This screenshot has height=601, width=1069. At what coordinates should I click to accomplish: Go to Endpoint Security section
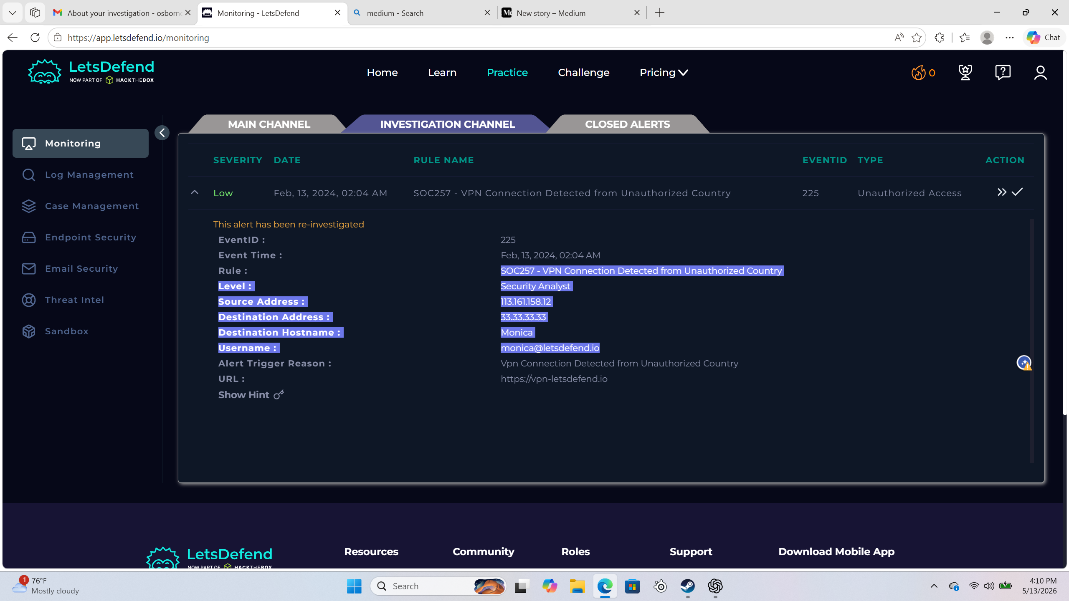pyautogui.click(x=79, y=237)
